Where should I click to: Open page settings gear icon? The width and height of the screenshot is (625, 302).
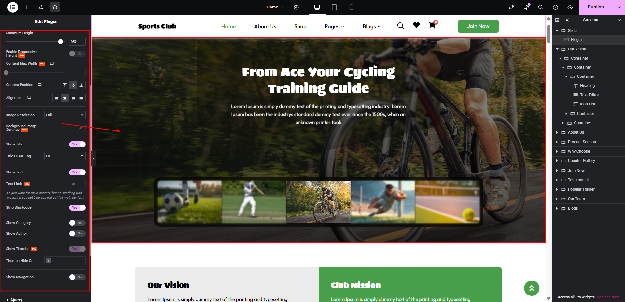(x=296, y=7)
